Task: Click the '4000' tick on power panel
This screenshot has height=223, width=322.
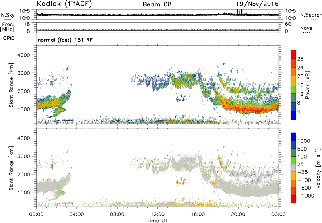Action: [23, 55]
